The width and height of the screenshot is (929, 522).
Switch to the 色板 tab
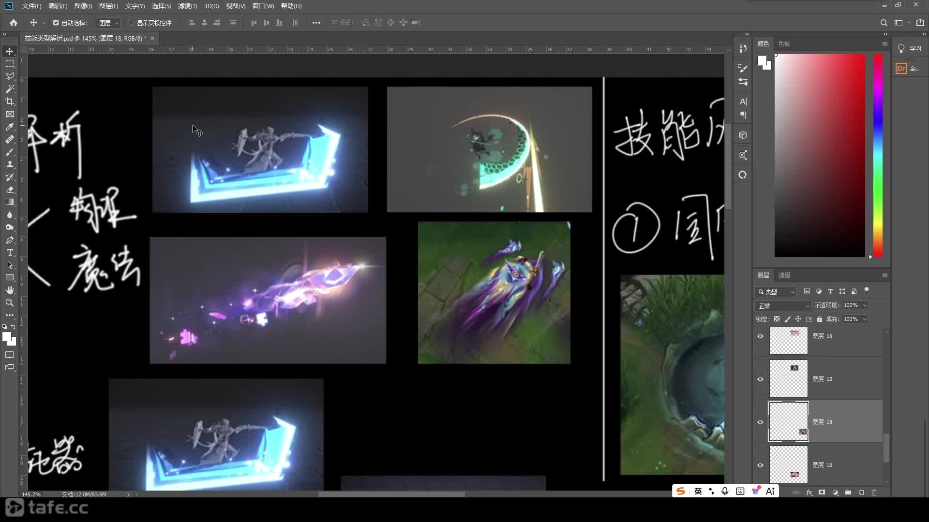pyautogui.click(x=784, y=43)
